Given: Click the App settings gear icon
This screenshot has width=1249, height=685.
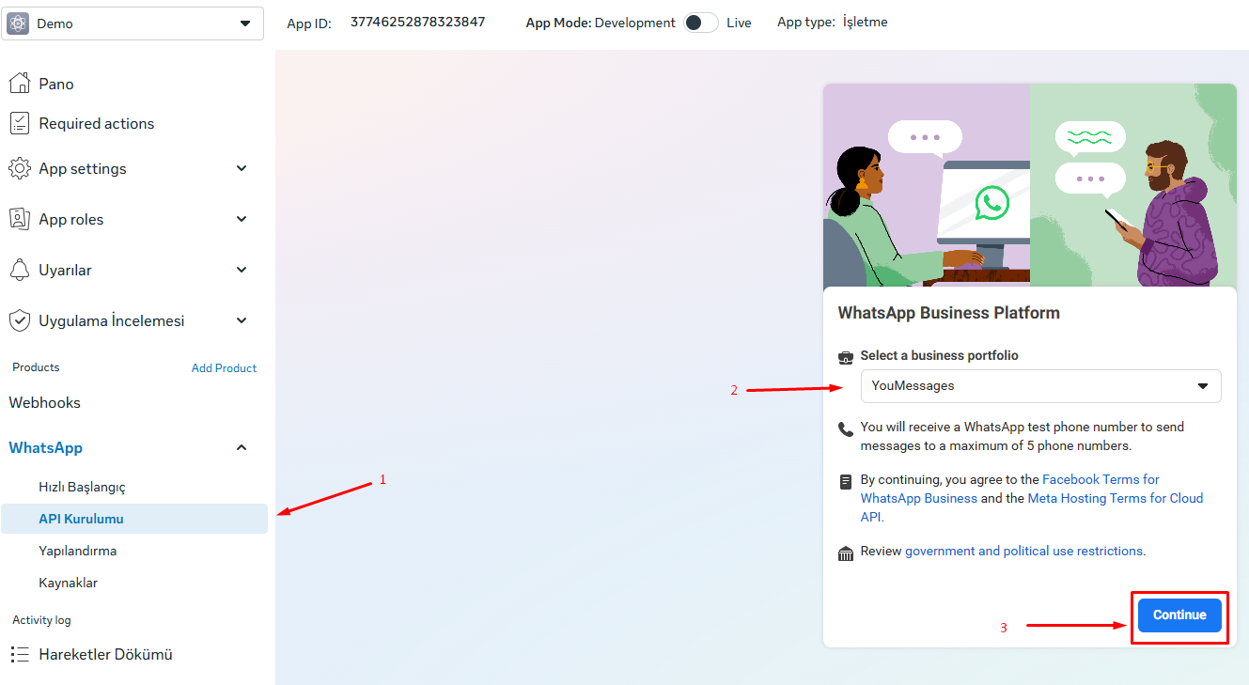Looking at the screenshot, I should [19, 168].
